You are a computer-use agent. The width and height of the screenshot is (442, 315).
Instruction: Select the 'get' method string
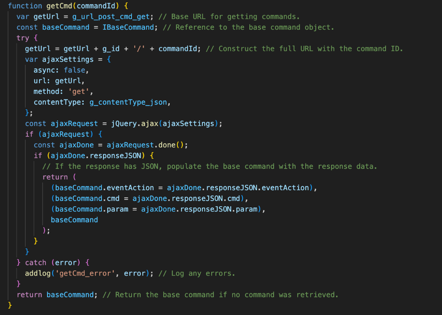[x=78, y=91]
